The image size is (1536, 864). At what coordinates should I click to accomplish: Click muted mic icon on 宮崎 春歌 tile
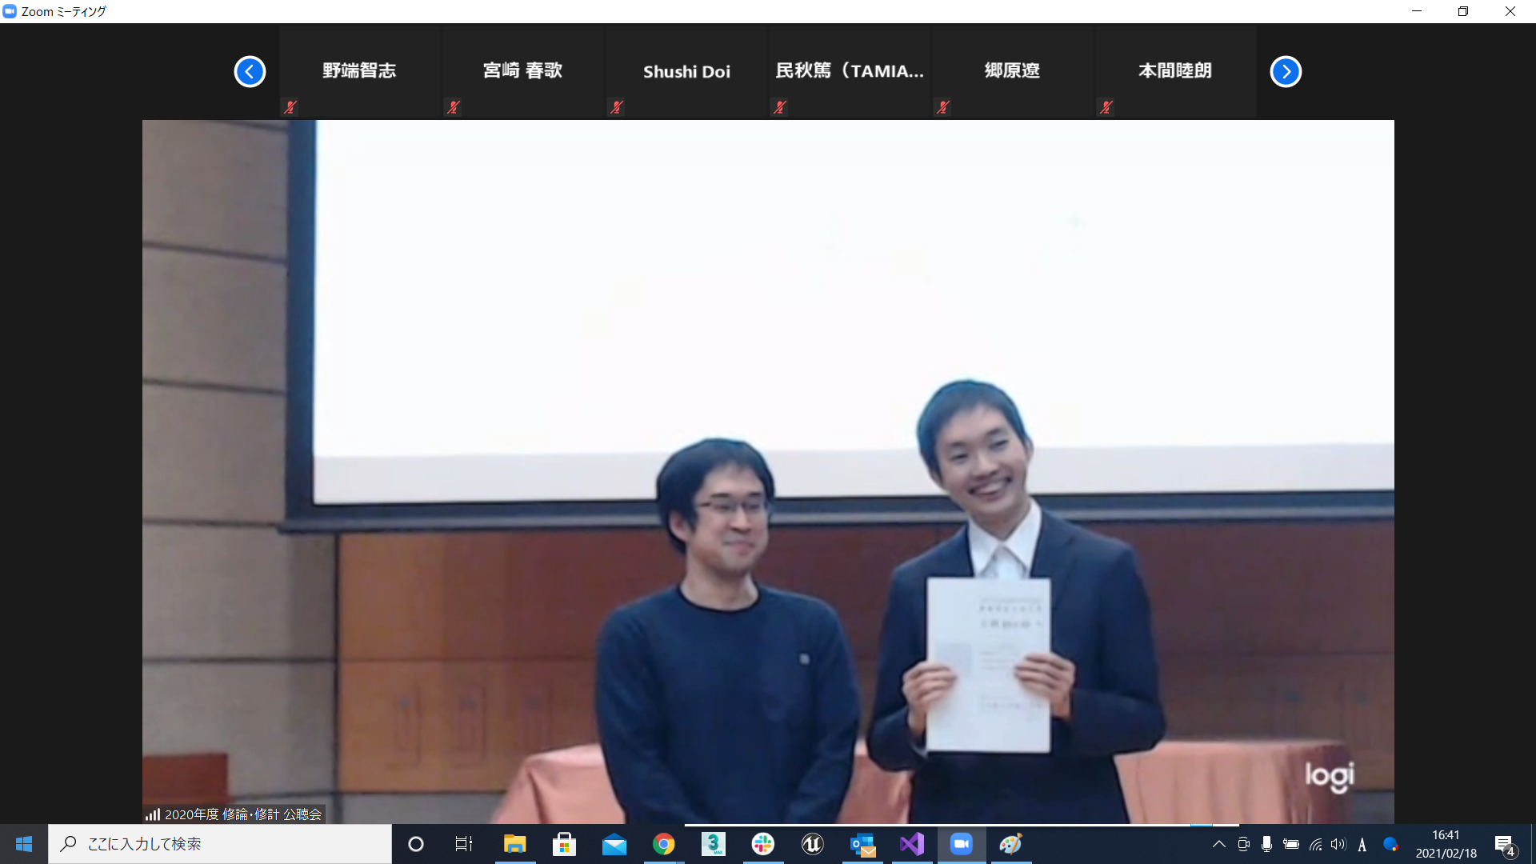[x=454, y=107]
